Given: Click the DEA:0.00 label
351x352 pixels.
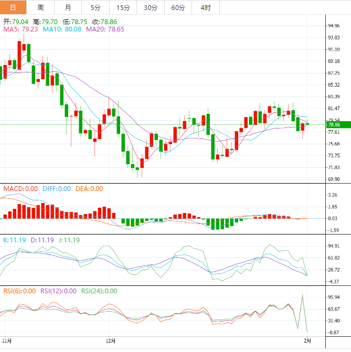Looking at the screenshot, I should tap(89, 188).
